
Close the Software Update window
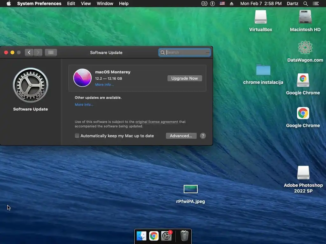6,52
